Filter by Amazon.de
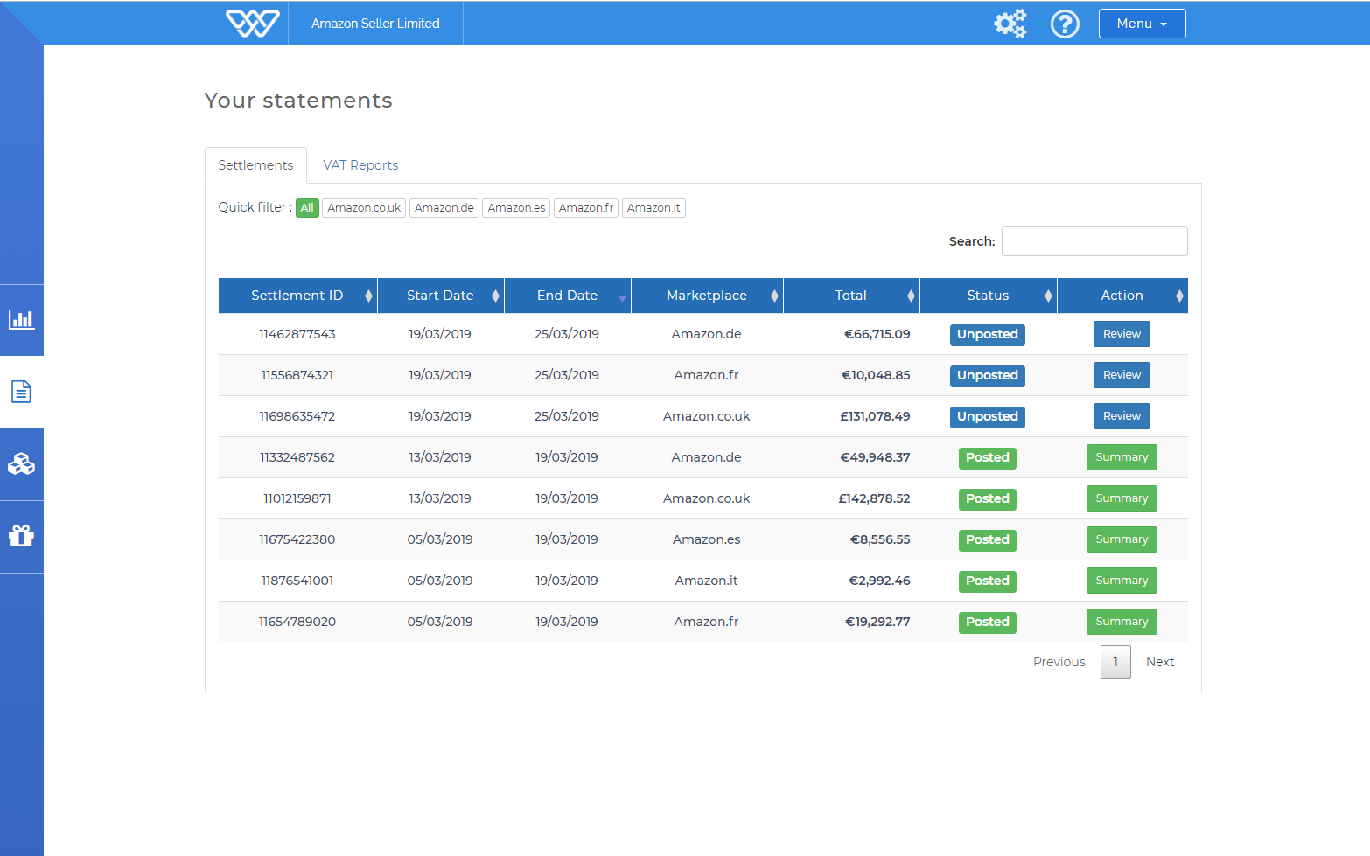The height and width of the screenshot is (856, 1370). 444,208
